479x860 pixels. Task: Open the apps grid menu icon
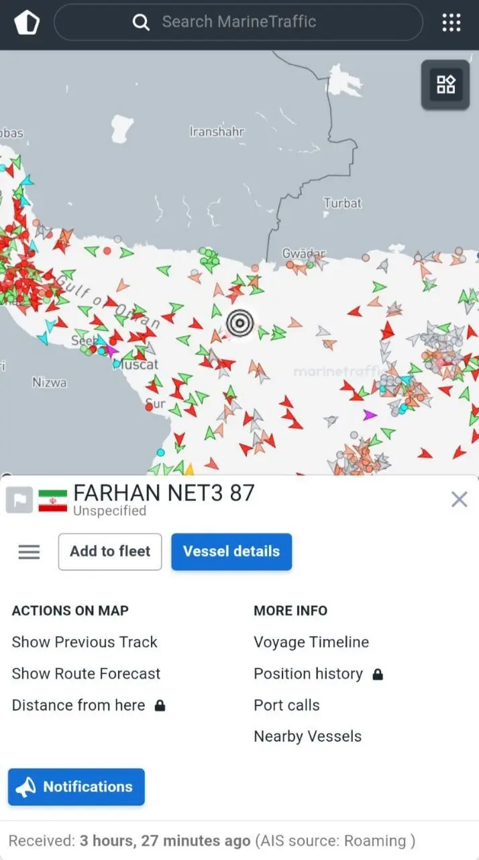tap(451, 23)
